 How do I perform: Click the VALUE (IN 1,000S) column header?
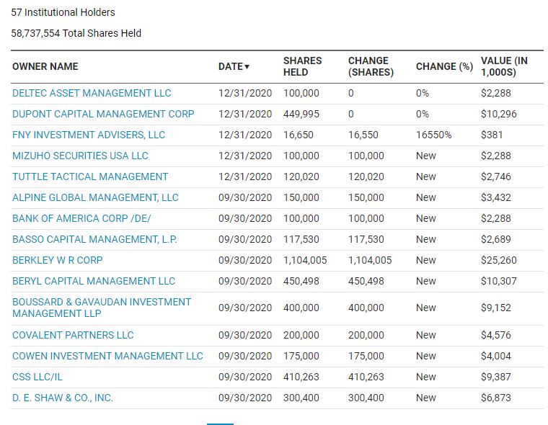coord(504,66)
